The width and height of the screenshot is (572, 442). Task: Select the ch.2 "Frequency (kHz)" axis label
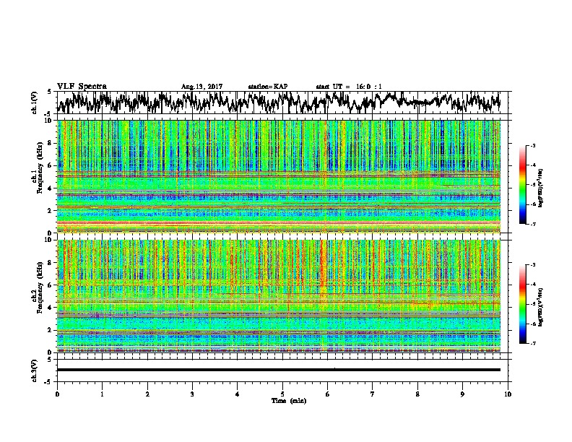40,287
